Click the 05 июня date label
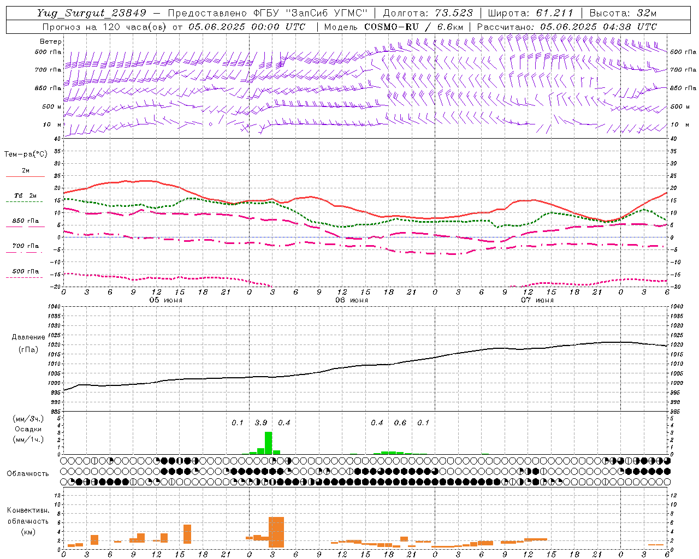699x559 pixels. pos(166,300)
